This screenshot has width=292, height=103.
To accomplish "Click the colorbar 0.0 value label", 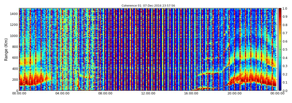I will click(x=285, y=91).
